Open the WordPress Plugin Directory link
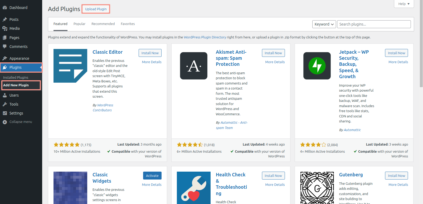The image size is (423, 204). (x=205, y=37)
